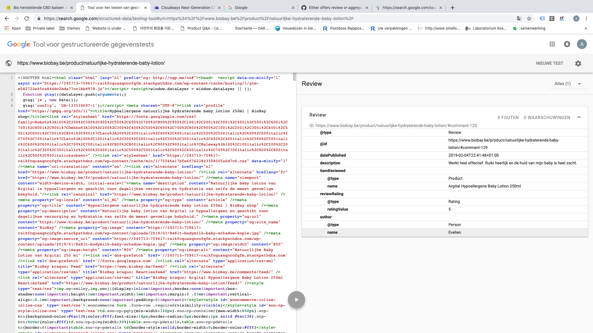This screenshot has width=593, height=333.
Task: Show hidden bookmarks with the overflow chevron
Action: (x=586, y=28)
